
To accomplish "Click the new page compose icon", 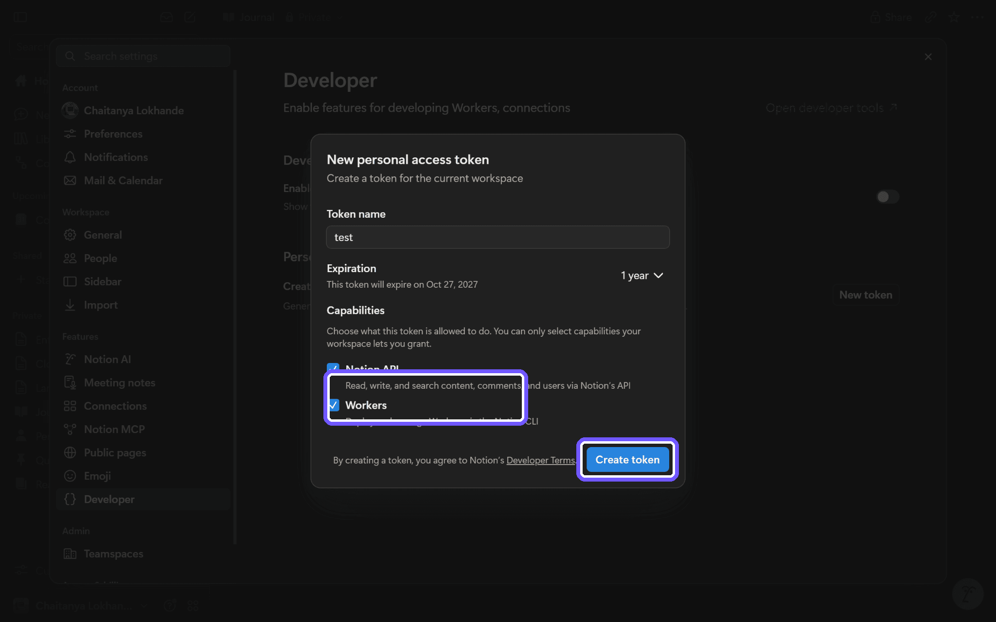I will (190, 17).
